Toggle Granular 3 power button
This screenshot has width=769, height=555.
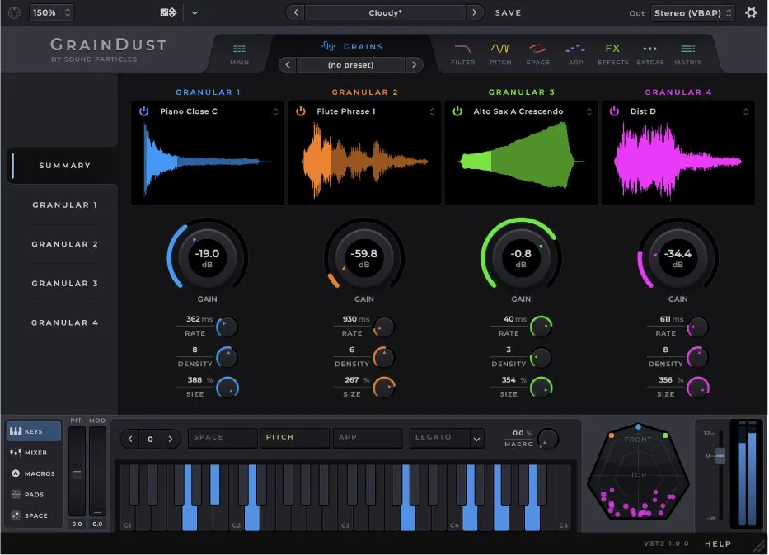[x=457, y=111]
